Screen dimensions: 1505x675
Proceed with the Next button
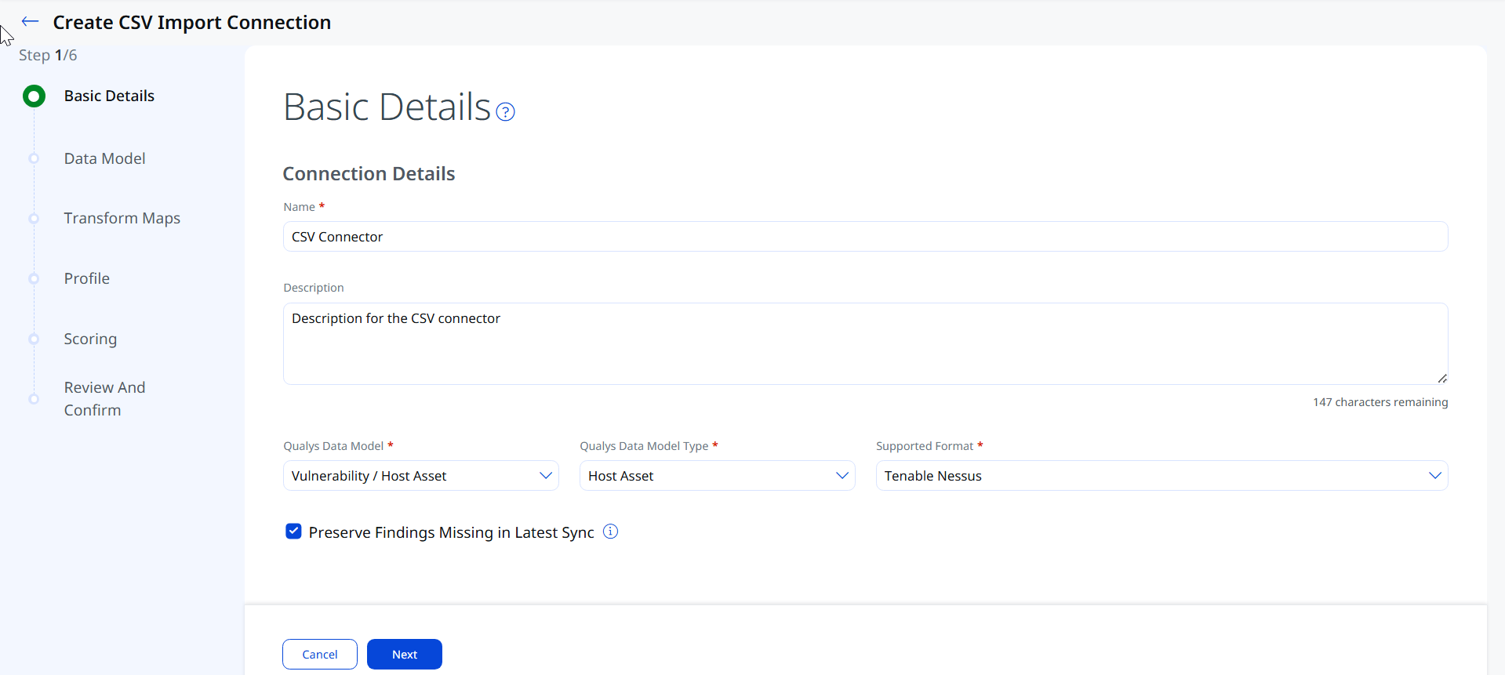tap(405, 654)
